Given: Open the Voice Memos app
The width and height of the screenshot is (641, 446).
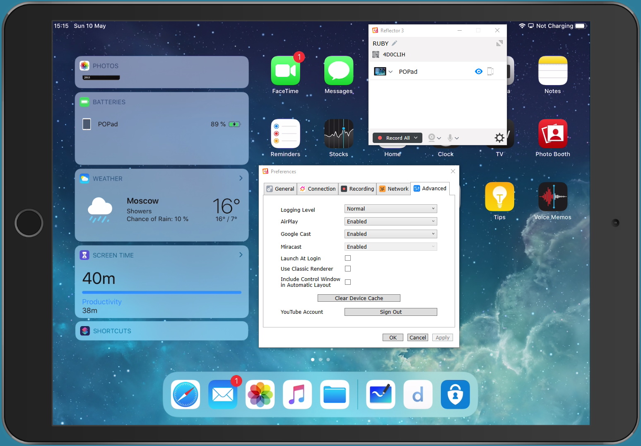Looking at the screenshot, I should click(553, 196).
